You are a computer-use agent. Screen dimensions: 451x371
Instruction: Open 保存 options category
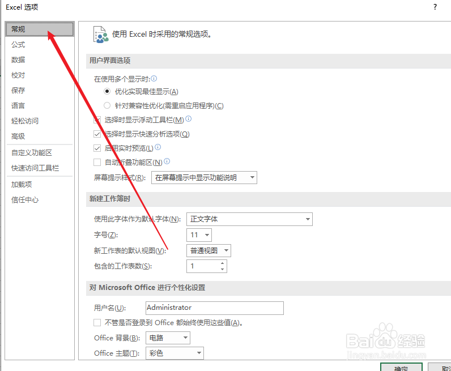40,90
